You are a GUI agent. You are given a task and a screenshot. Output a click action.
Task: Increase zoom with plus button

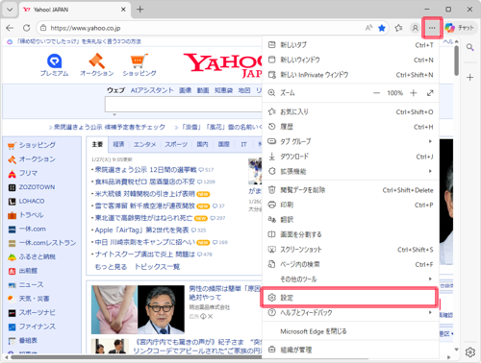(414, 93)
